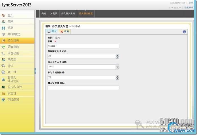The width and height of the screenshot is (197, 135).
Task: Click the Home (主页) house icon
Action: tap(3, 16)
